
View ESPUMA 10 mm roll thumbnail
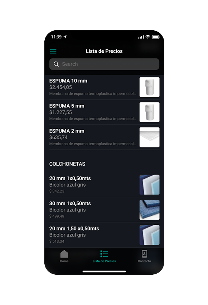[150, 87]
